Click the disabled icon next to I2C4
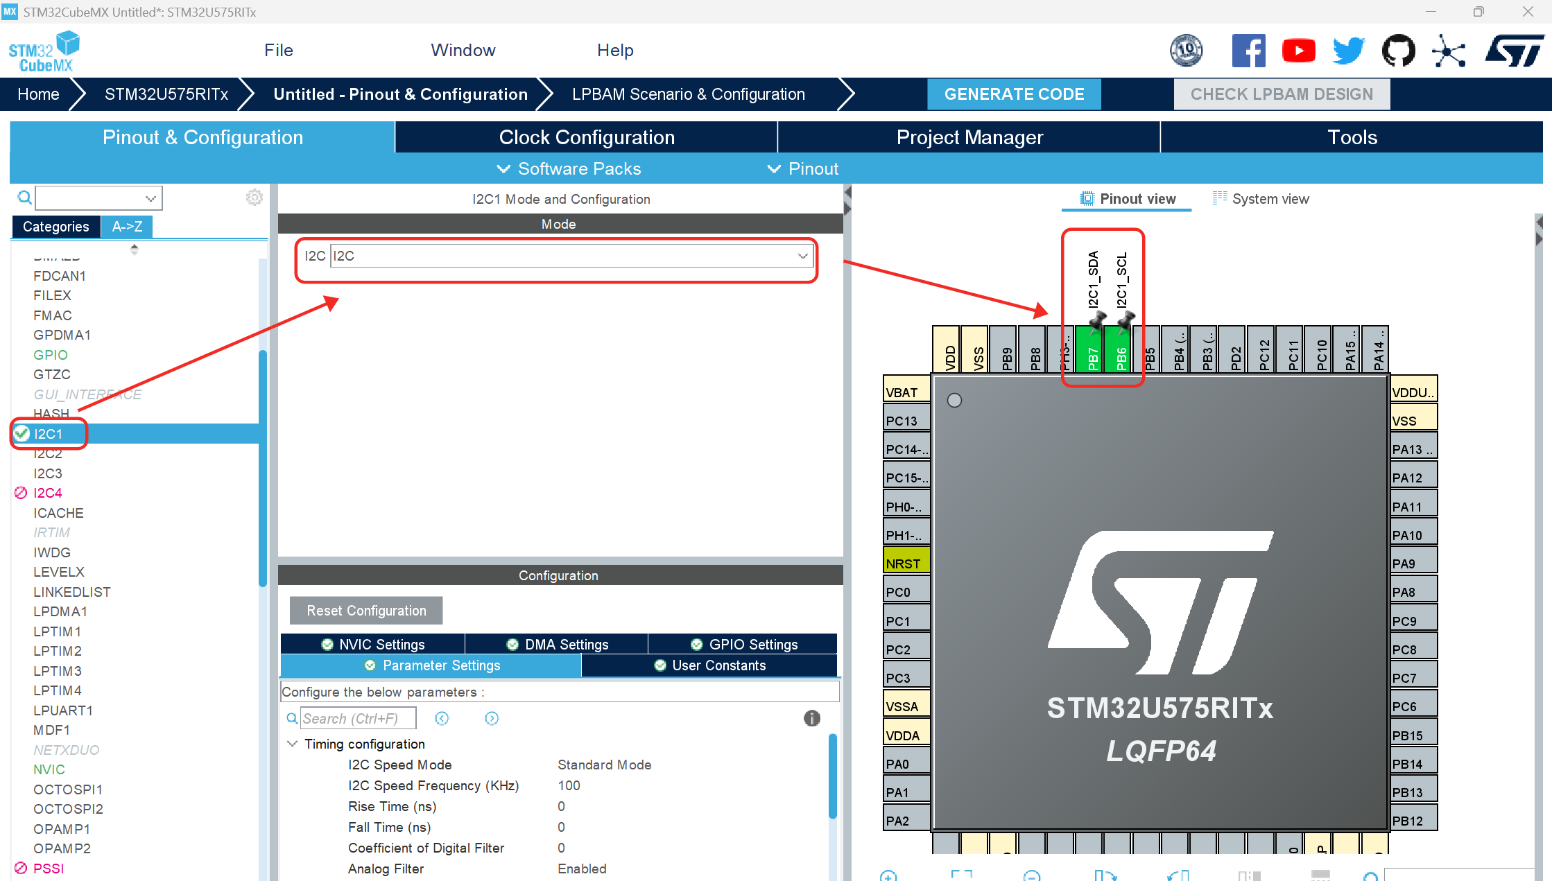Screen dimensions: 1552x881 (x=21, y=493)
